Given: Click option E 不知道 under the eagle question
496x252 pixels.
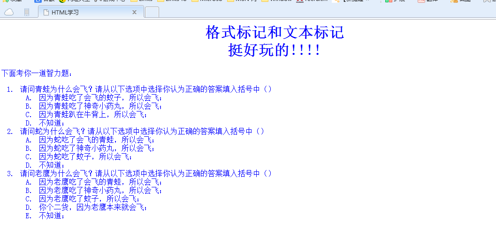Looking at the screenshot, I should coord(52,215).
